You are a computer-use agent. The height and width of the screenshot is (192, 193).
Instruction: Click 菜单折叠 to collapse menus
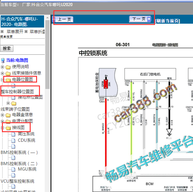pyautogui.click(x=37, y=32)
